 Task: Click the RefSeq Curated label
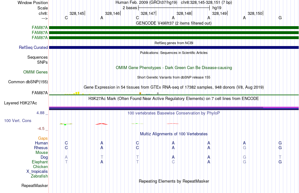click(33, 47)
